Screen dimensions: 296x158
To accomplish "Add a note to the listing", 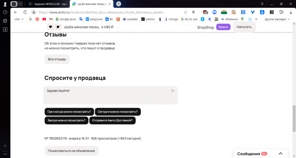I will 58,27.
